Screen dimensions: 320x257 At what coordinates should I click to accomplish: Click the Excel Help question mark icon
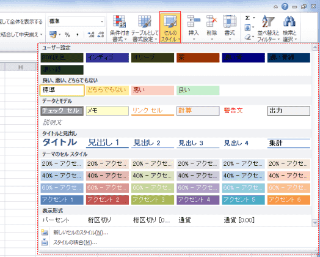[x=285, y=7]
